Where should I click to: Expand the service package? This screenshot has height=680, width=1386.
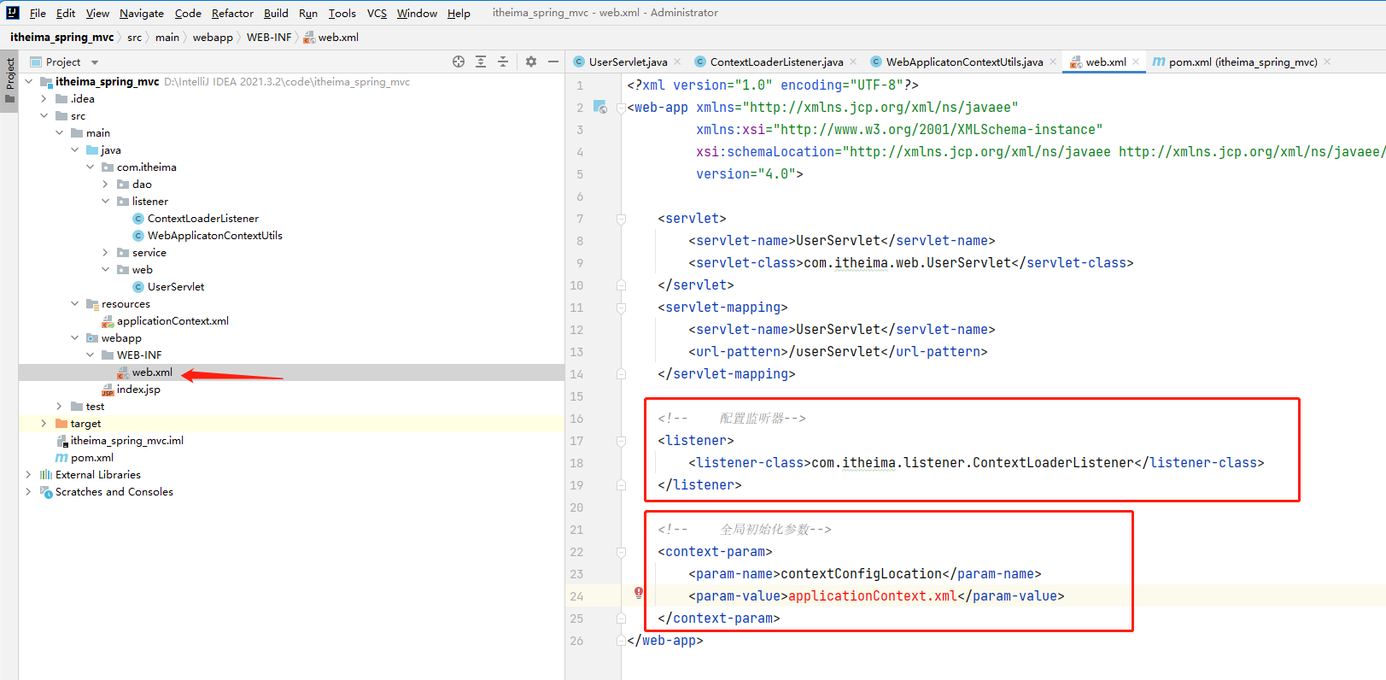point(106,253)
